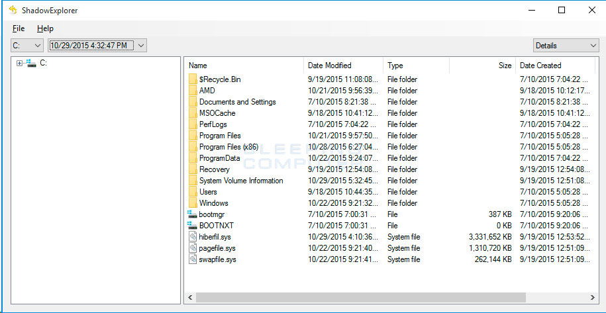Select the Users folder row
Image resolution: width=606 pixels, height=313 pixels.
[x=390, y=192]
